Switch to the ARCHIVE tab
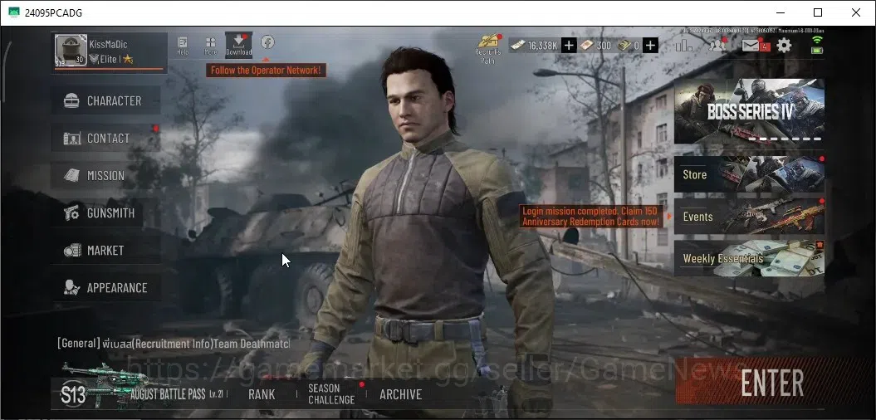The image size is (876, 420). [400, 394]
